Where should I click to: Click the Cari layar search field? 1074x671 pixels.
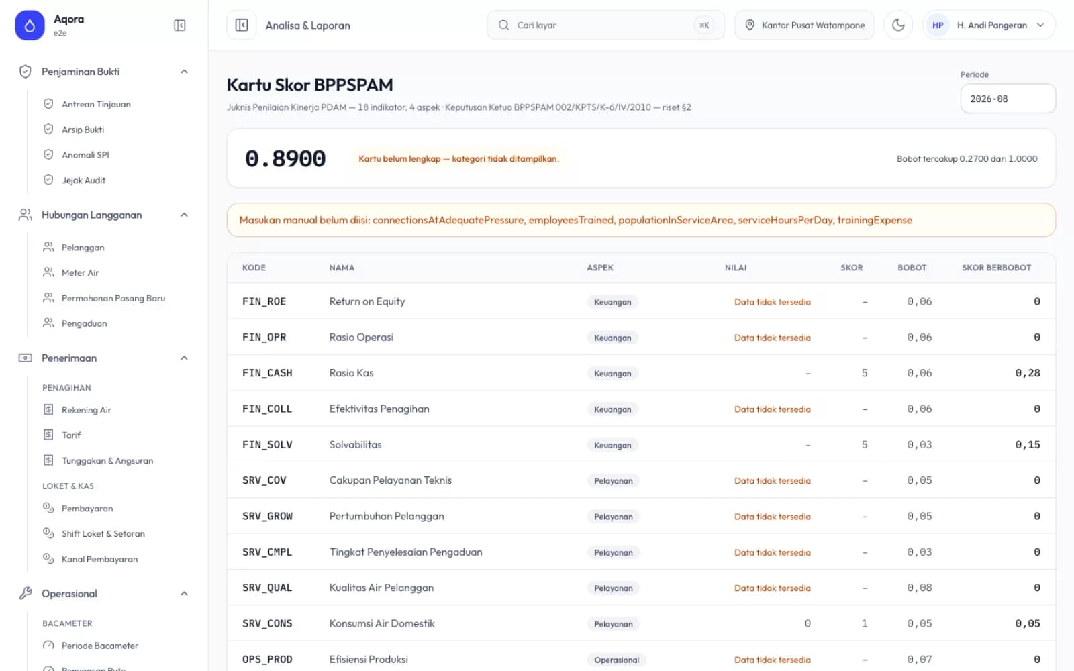(x=605, y=25)
